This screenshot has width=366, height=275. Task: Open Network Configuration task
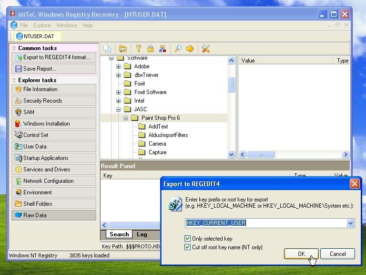54,181
